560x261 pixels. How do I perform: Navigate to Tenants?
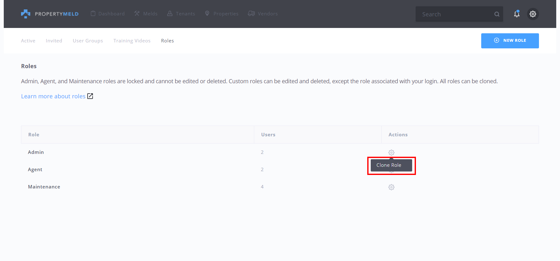[181, 14]
